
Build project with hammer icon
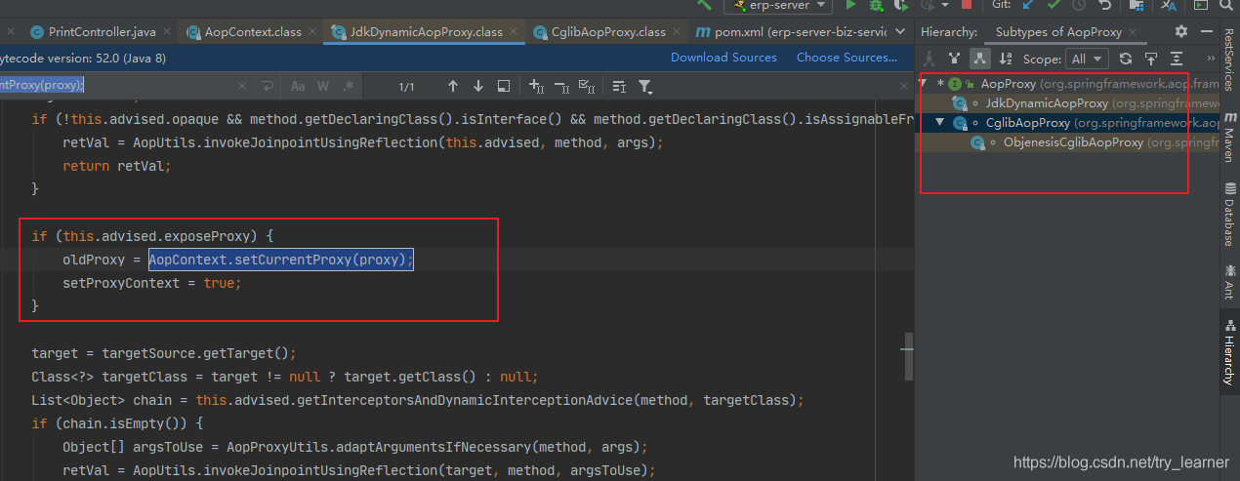703,5
